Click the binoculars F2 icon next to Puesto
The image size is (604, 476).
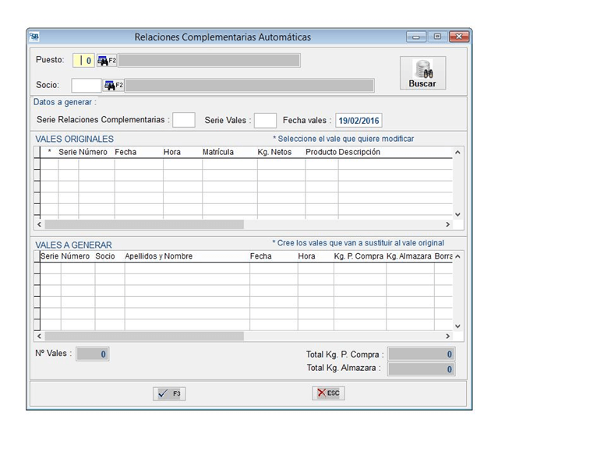(x=107, y=60)
